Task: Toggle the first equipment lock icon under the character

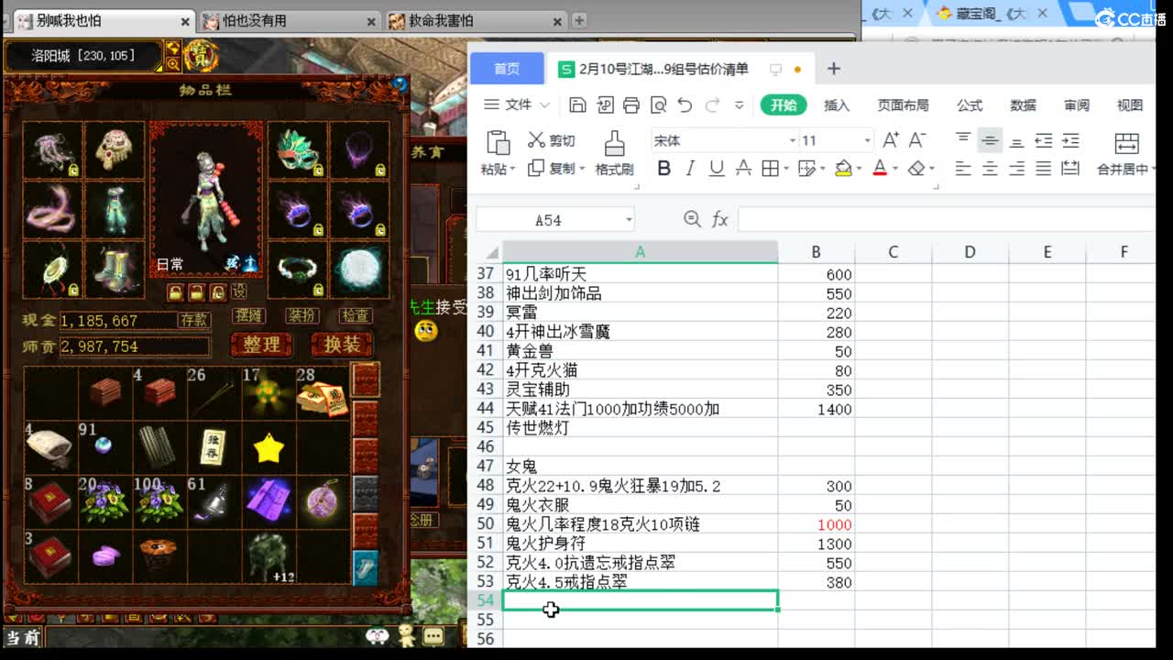Action: pos(174,291)
